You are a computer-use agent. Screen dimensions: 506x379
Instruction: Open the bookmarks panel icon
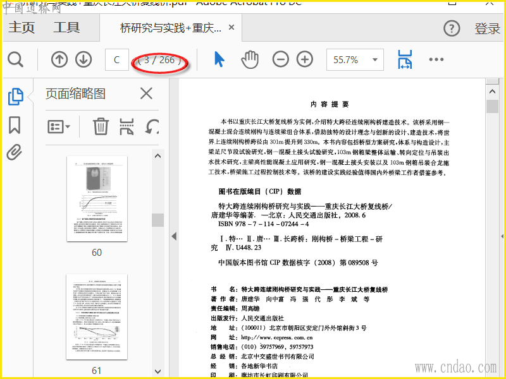(x=15, y=125)
